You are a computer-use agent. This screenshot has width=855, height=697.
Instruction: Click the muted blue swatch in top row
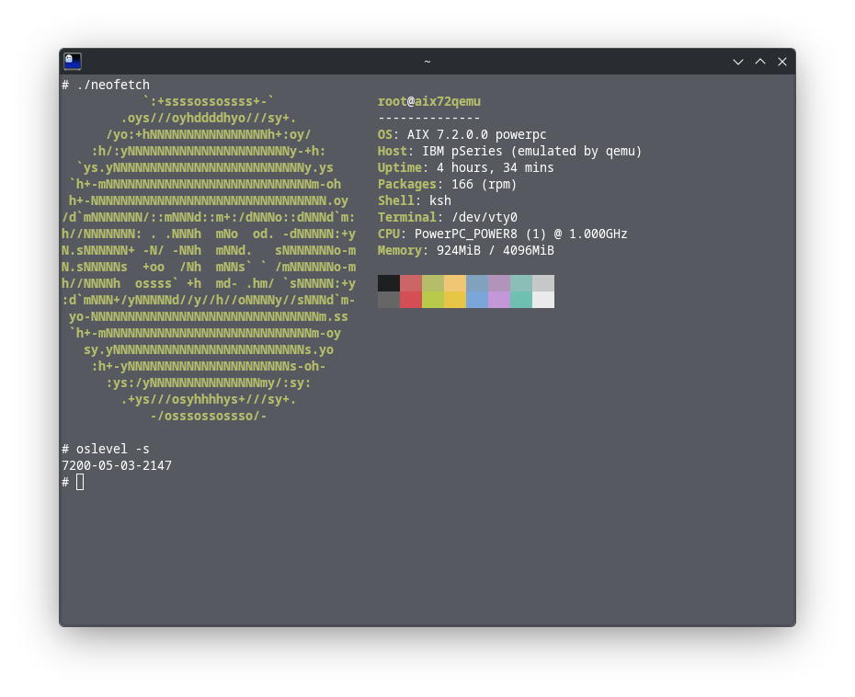[x=477, y=283]
